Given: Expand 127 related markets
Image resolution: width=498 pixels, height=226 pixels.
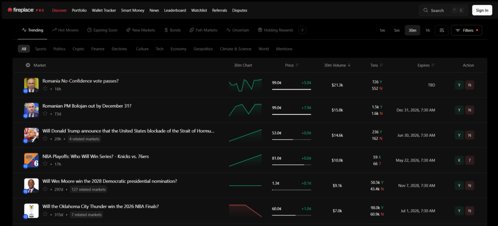Looking at the screenshot, I should (89, 189).
